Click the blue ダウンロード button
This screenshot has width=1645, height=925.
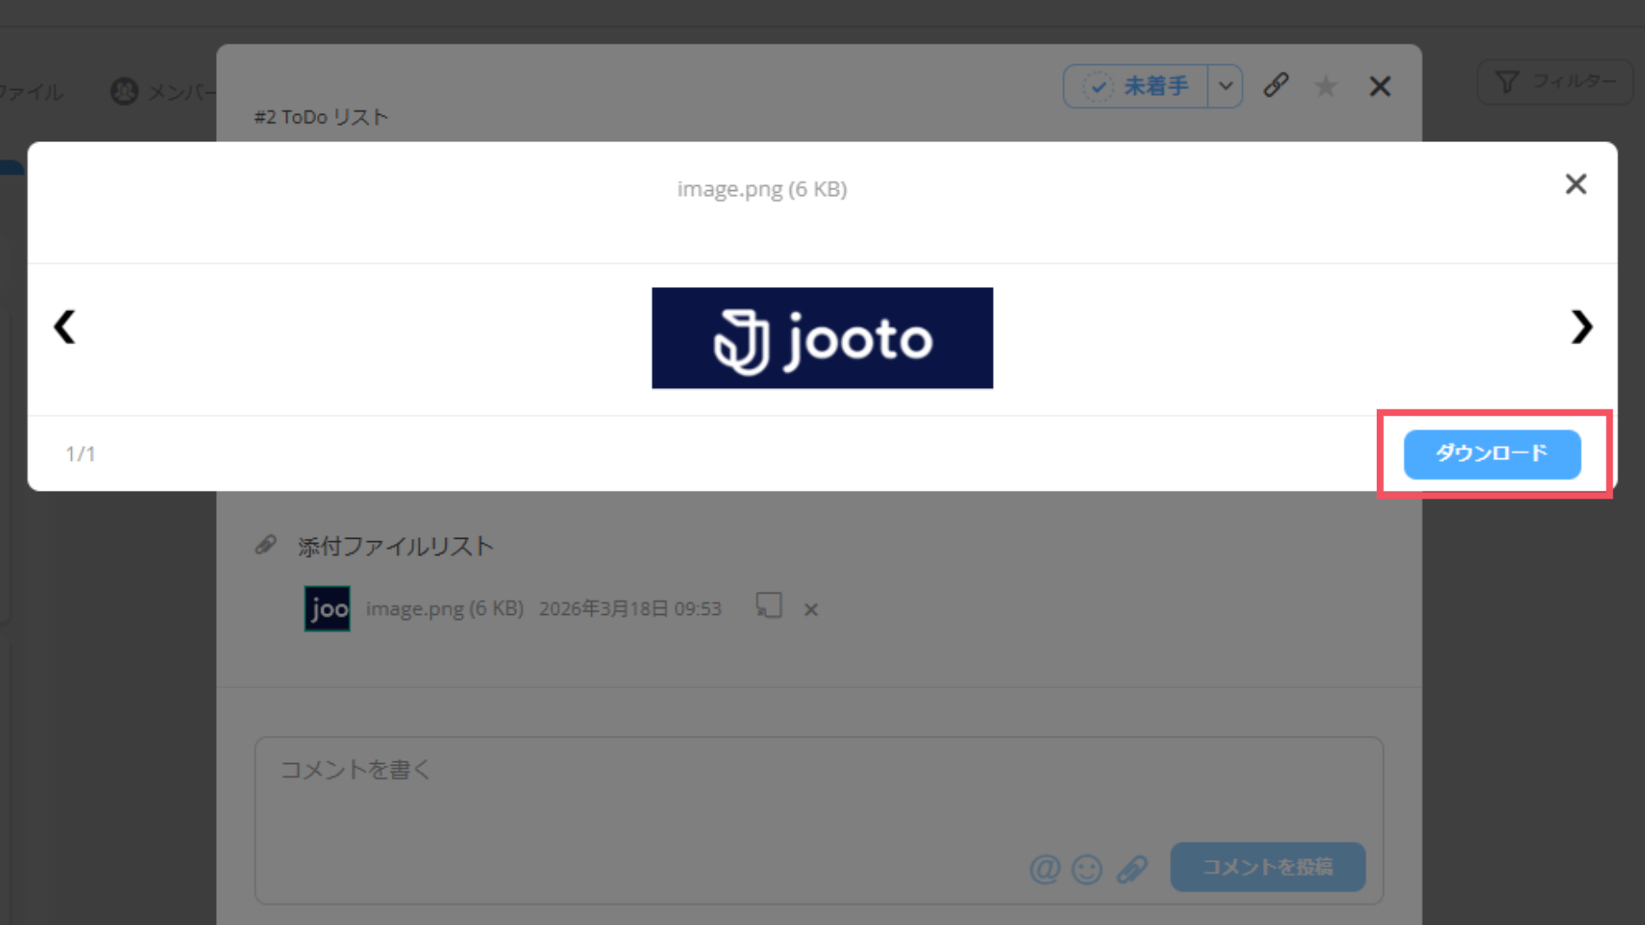[1492, 454]
